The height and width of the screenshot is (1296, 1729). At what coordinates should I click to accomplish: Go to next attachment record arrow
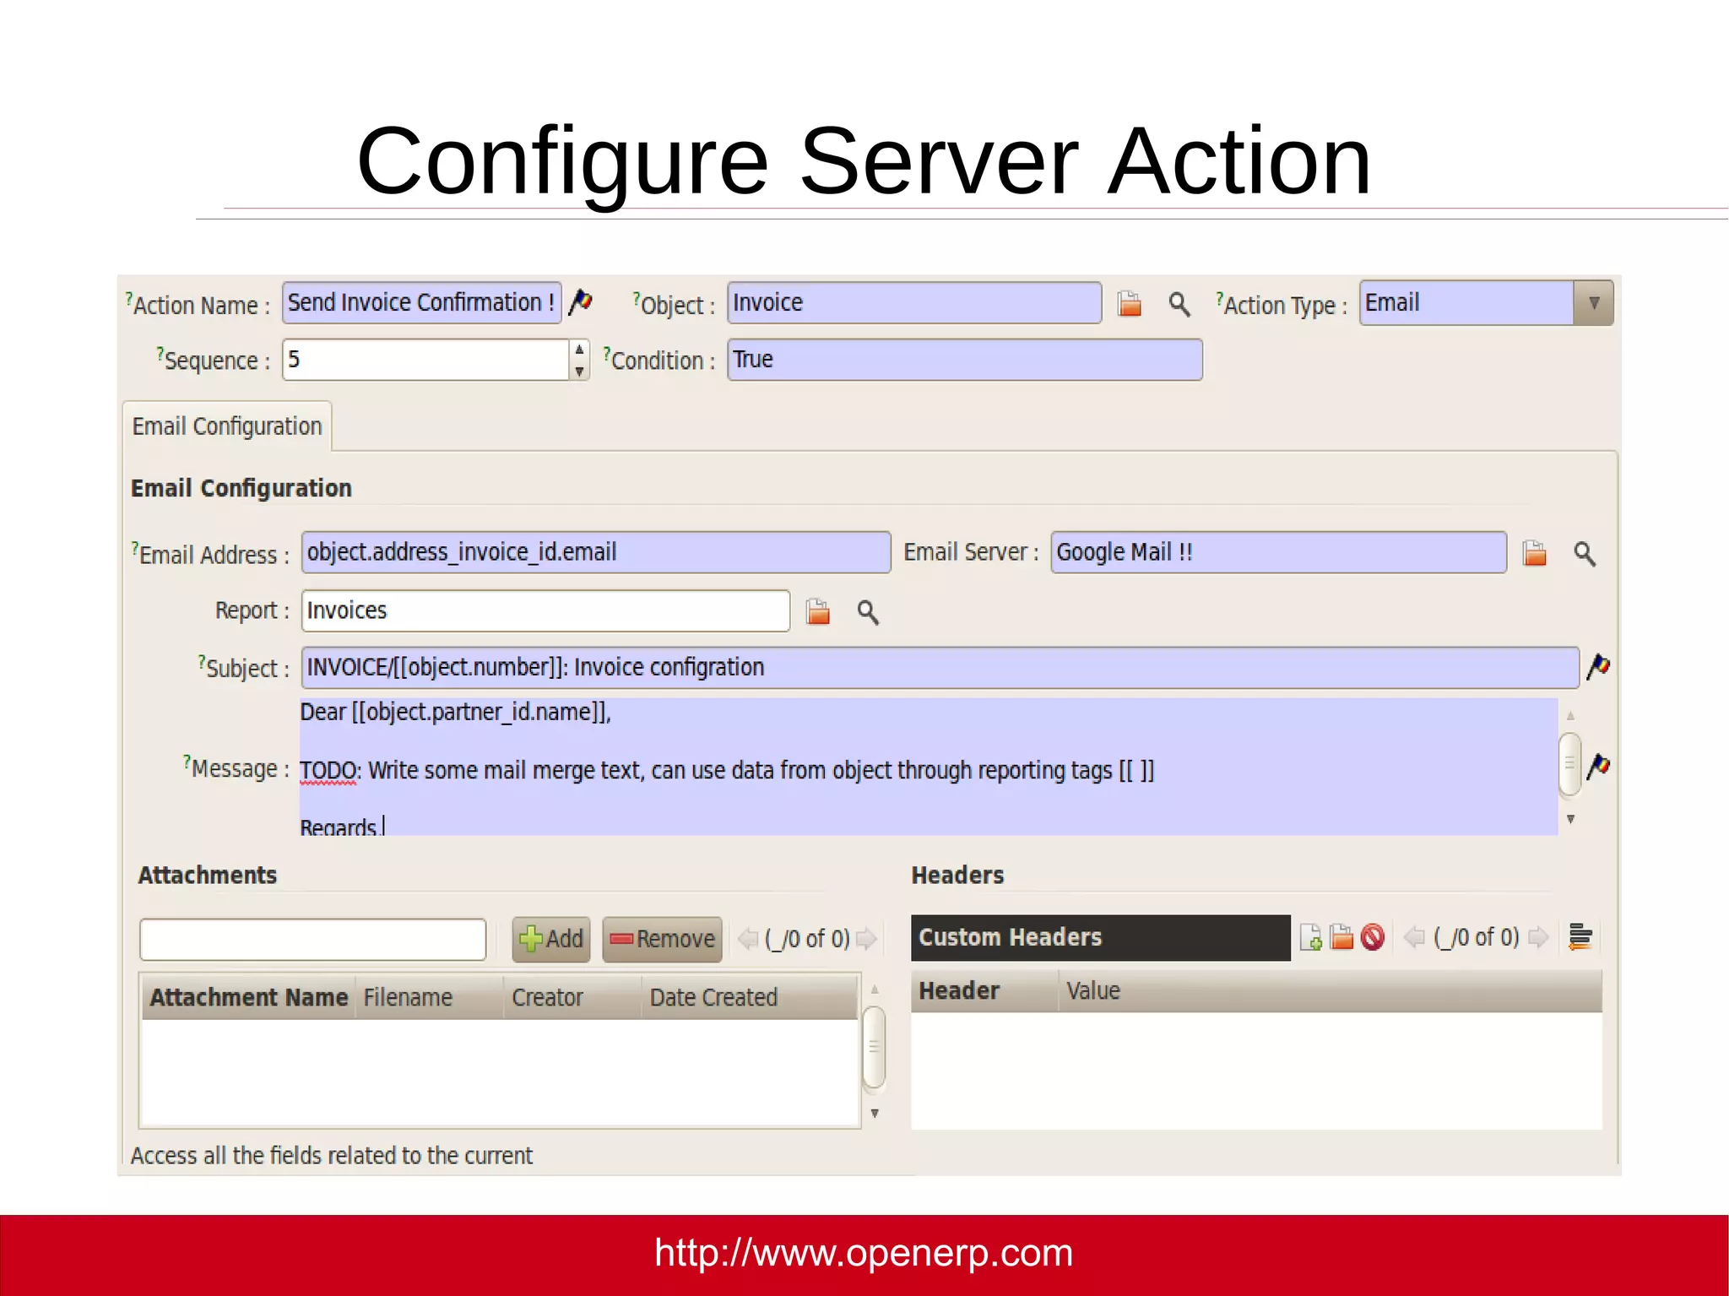pos(866,939)
